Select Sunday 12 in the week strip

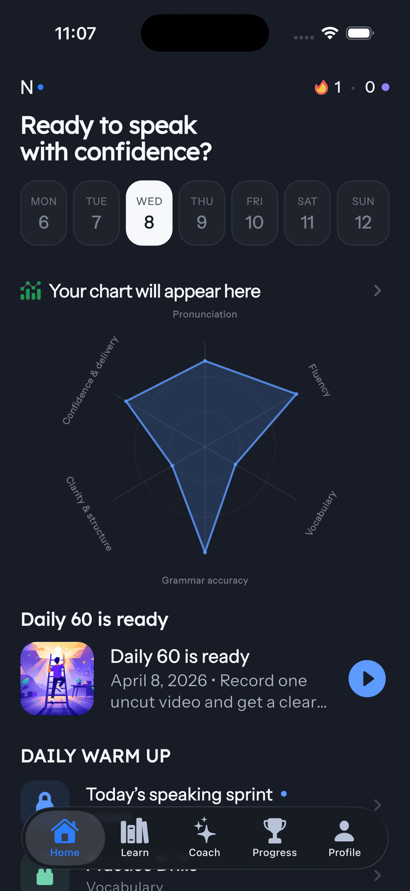363,213
